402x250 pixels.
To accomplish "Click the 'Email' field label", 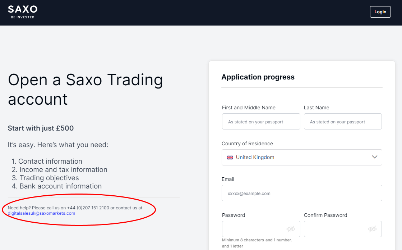I will (x=228, y=179).
